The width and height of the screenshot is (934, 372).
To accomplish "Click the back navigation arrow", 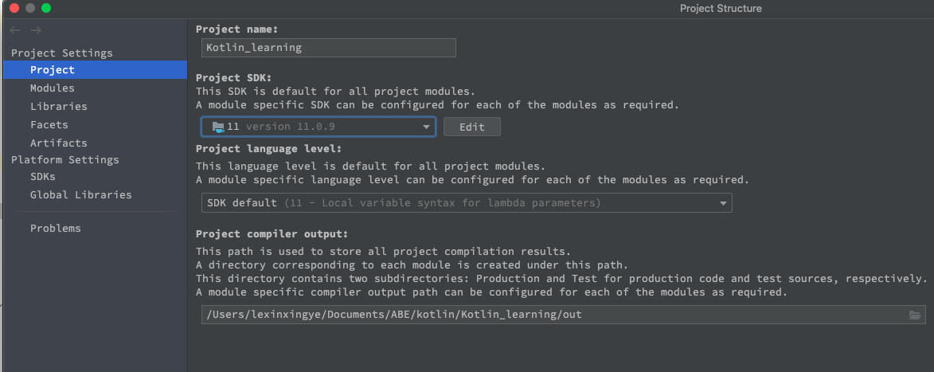I will (x=15, y=30).
